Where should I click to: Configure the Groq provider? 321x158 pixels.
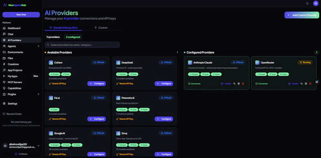click(164, 154)
